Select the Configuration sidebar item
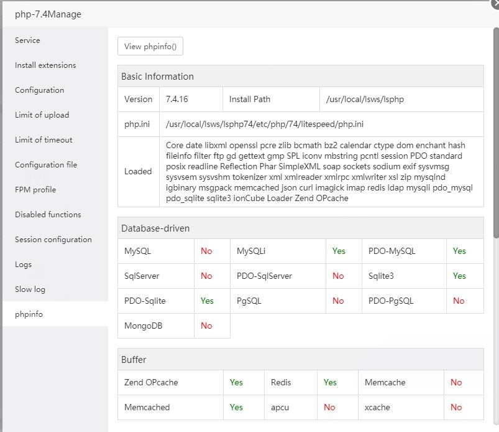Screen dimensions: 499x432 pyautogui.click(x=40, y=90)
